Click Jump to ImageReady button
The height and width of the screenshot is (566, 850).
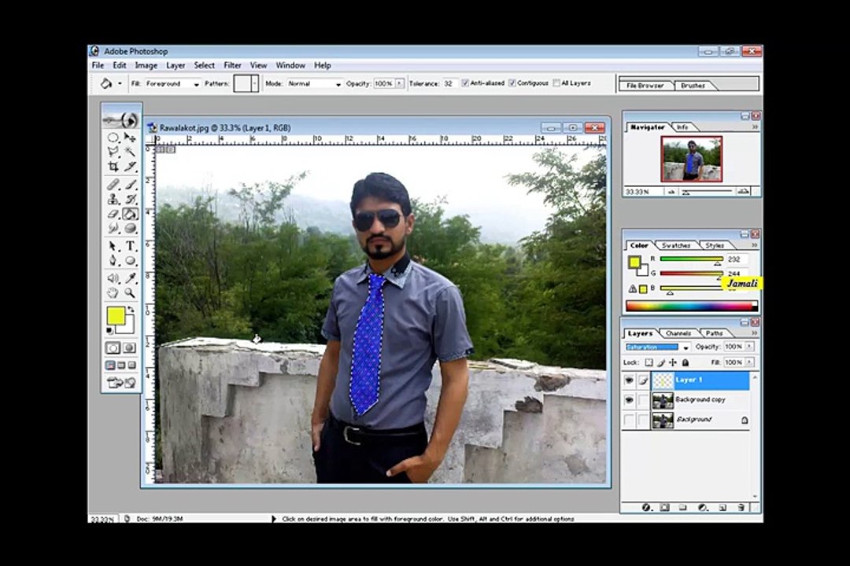click(x=122, y=383)
